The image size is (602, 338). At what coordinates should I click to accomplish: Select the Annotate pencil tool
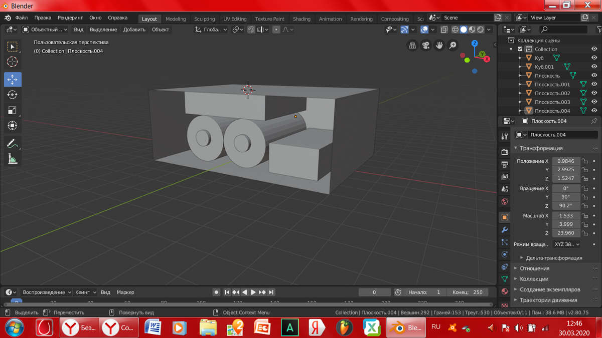click(x=13, y=144)
